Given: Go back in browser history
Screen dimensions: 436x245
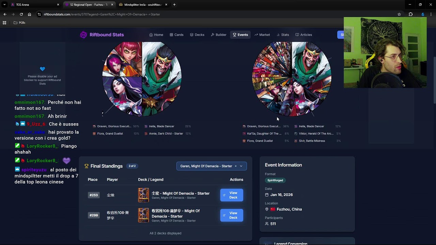Looking at the screenshot, I should click(5, 14).
